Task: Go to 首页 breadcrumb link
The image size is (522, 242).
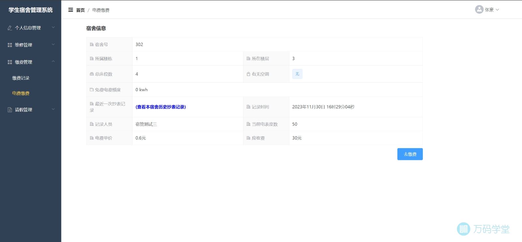Action: (80, 10)
